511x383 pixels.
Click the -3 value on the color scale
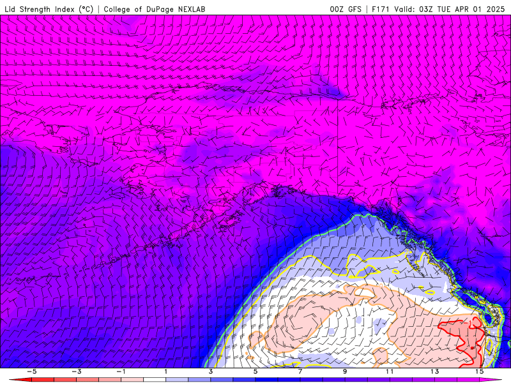coord(76,372)
